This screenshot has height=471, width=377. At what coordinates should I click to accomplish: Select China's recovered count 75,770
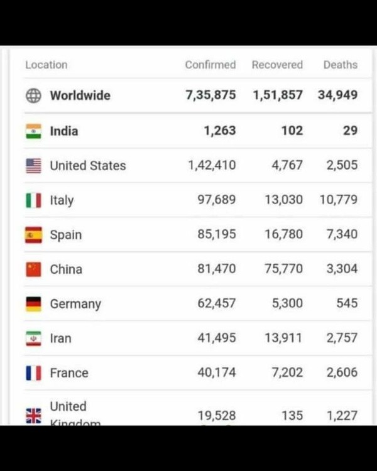click(x=283, y=269)
